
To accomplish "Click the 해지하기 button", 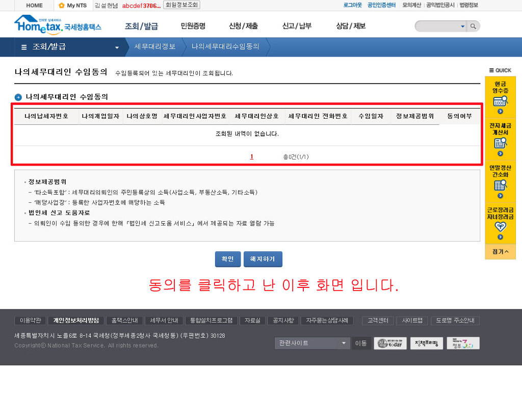I will [x=263, y=259].
